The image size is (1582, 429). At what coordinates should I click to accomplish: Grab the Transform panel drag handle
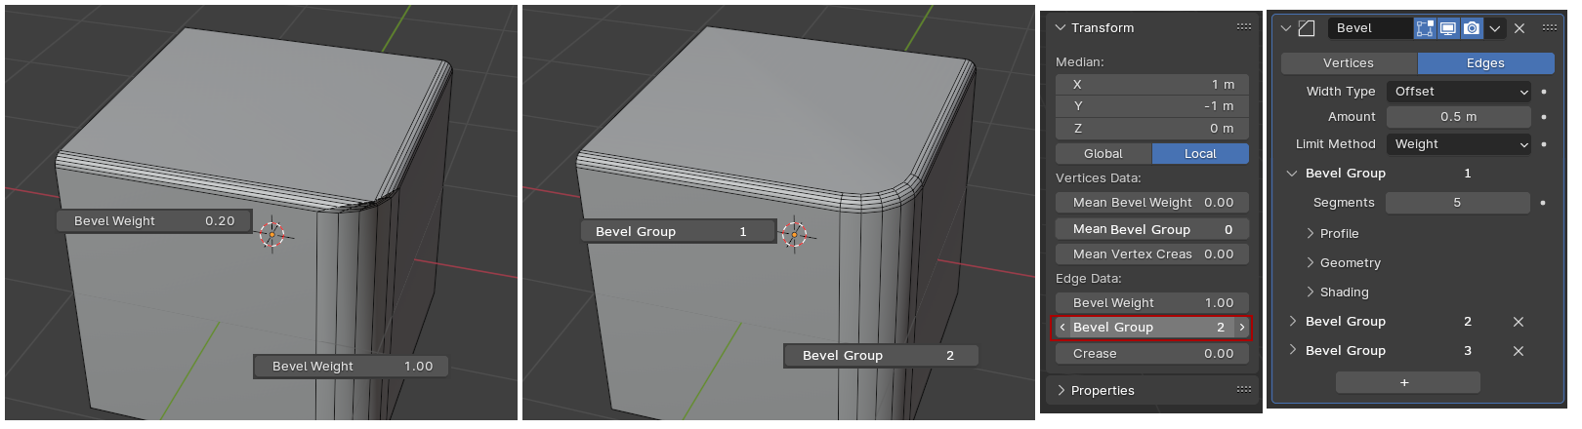click(x=1243, y=27)
